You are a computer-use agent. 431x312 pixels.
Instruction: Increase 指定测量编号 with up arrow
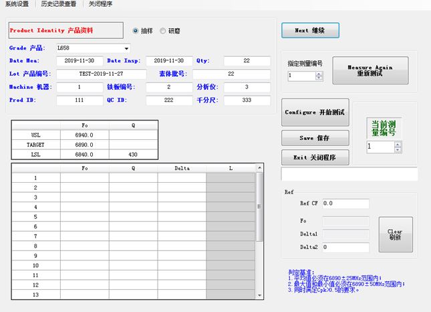tap(319, 74)
